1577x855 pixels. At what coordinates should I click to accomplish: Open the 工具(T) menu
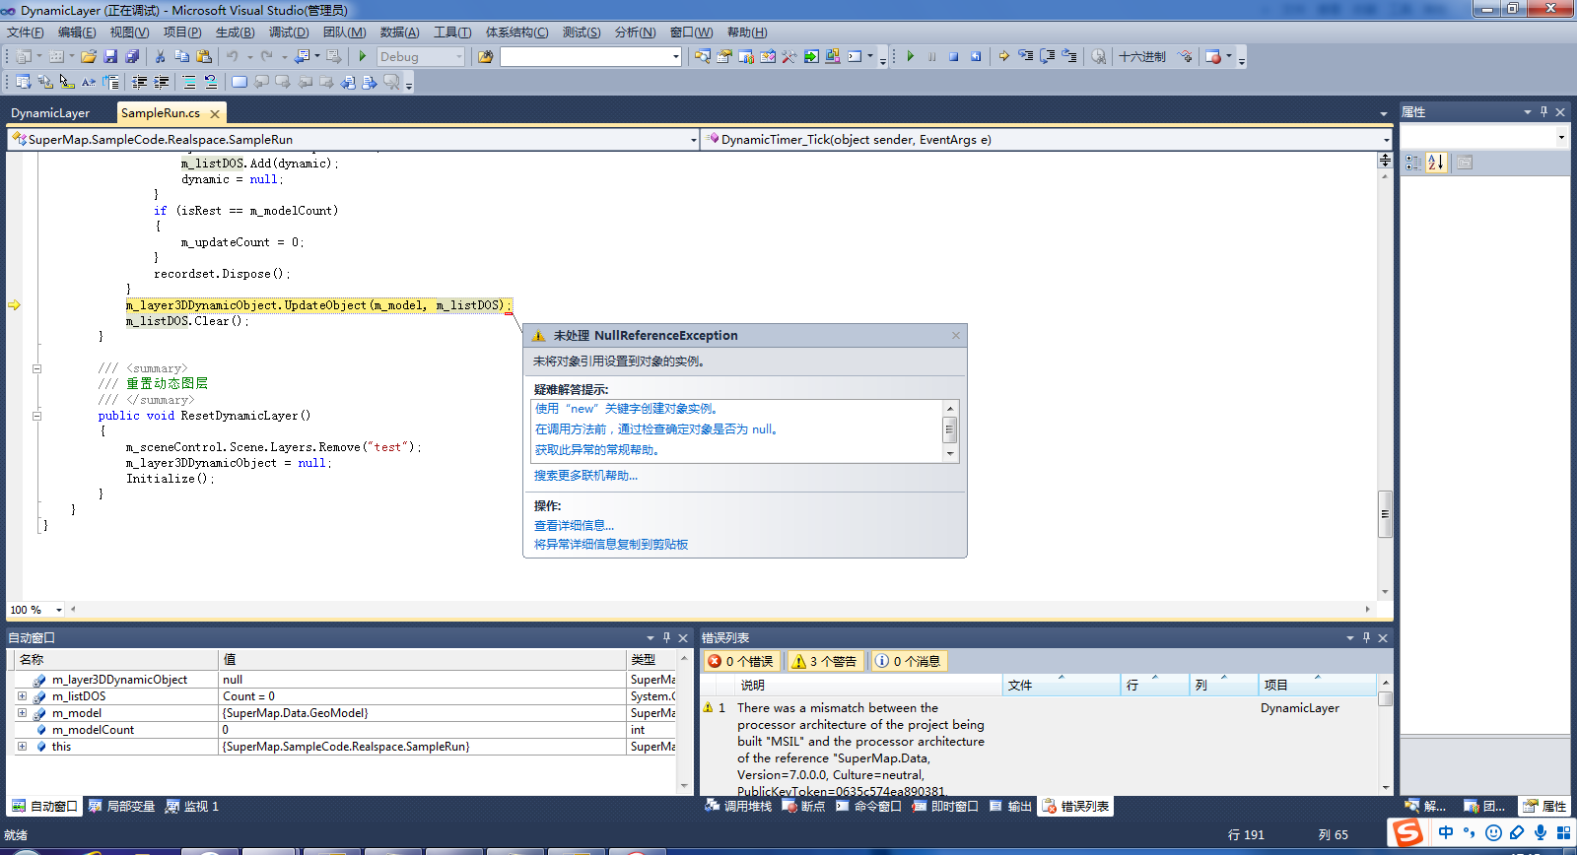(452, 33)
